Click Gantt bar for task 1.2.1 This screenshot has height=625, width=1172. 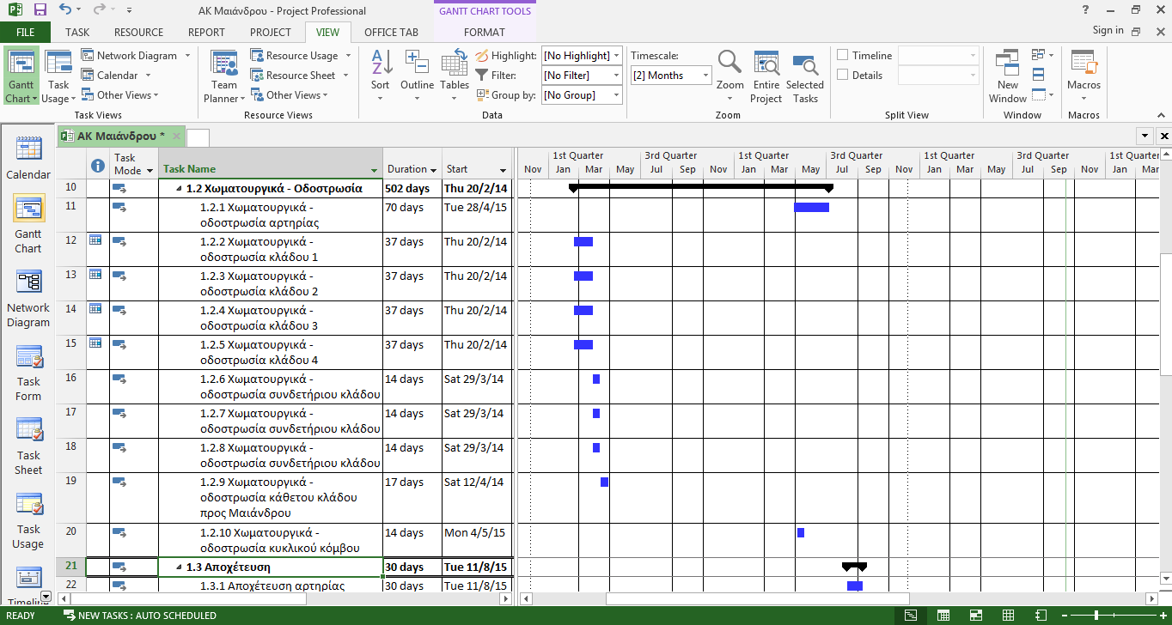[811, 207]
